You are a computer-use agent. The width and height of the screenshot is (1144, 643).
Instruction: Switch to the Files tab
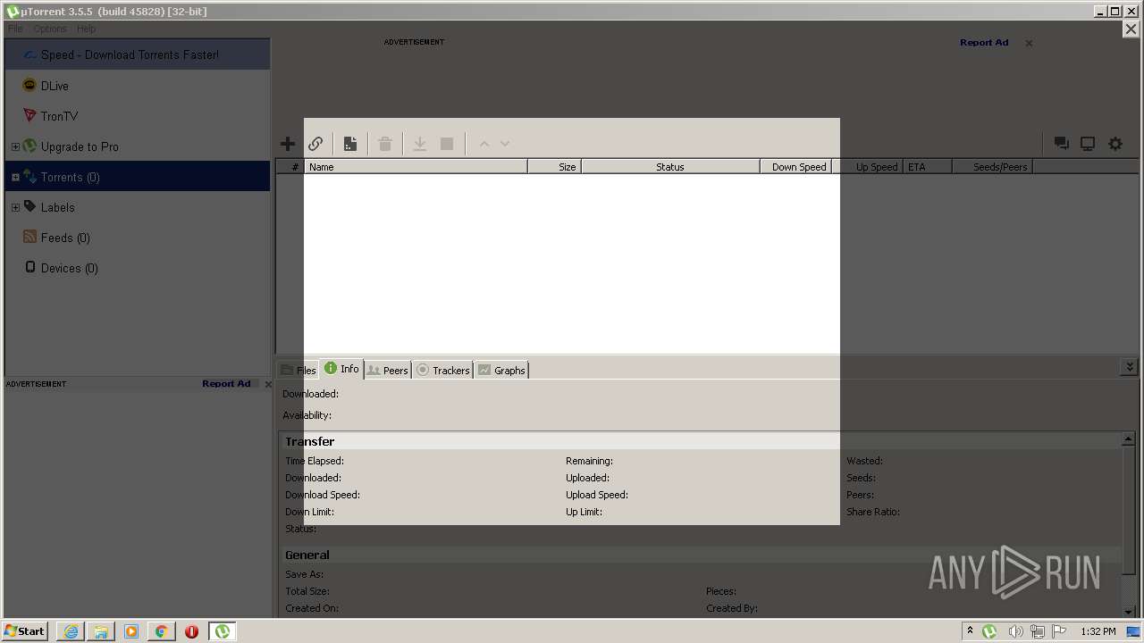[x=299, y=370]
